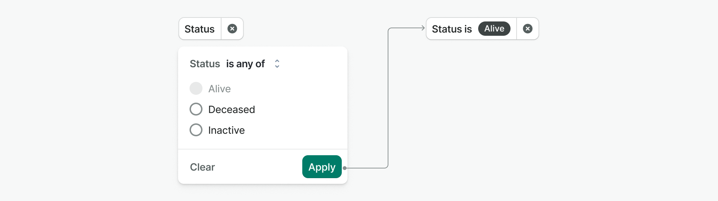Open the "Status is" applied filter chip
Image resolution: width=718 pixels, height=201 pixels.
click(x=452, y=29)
